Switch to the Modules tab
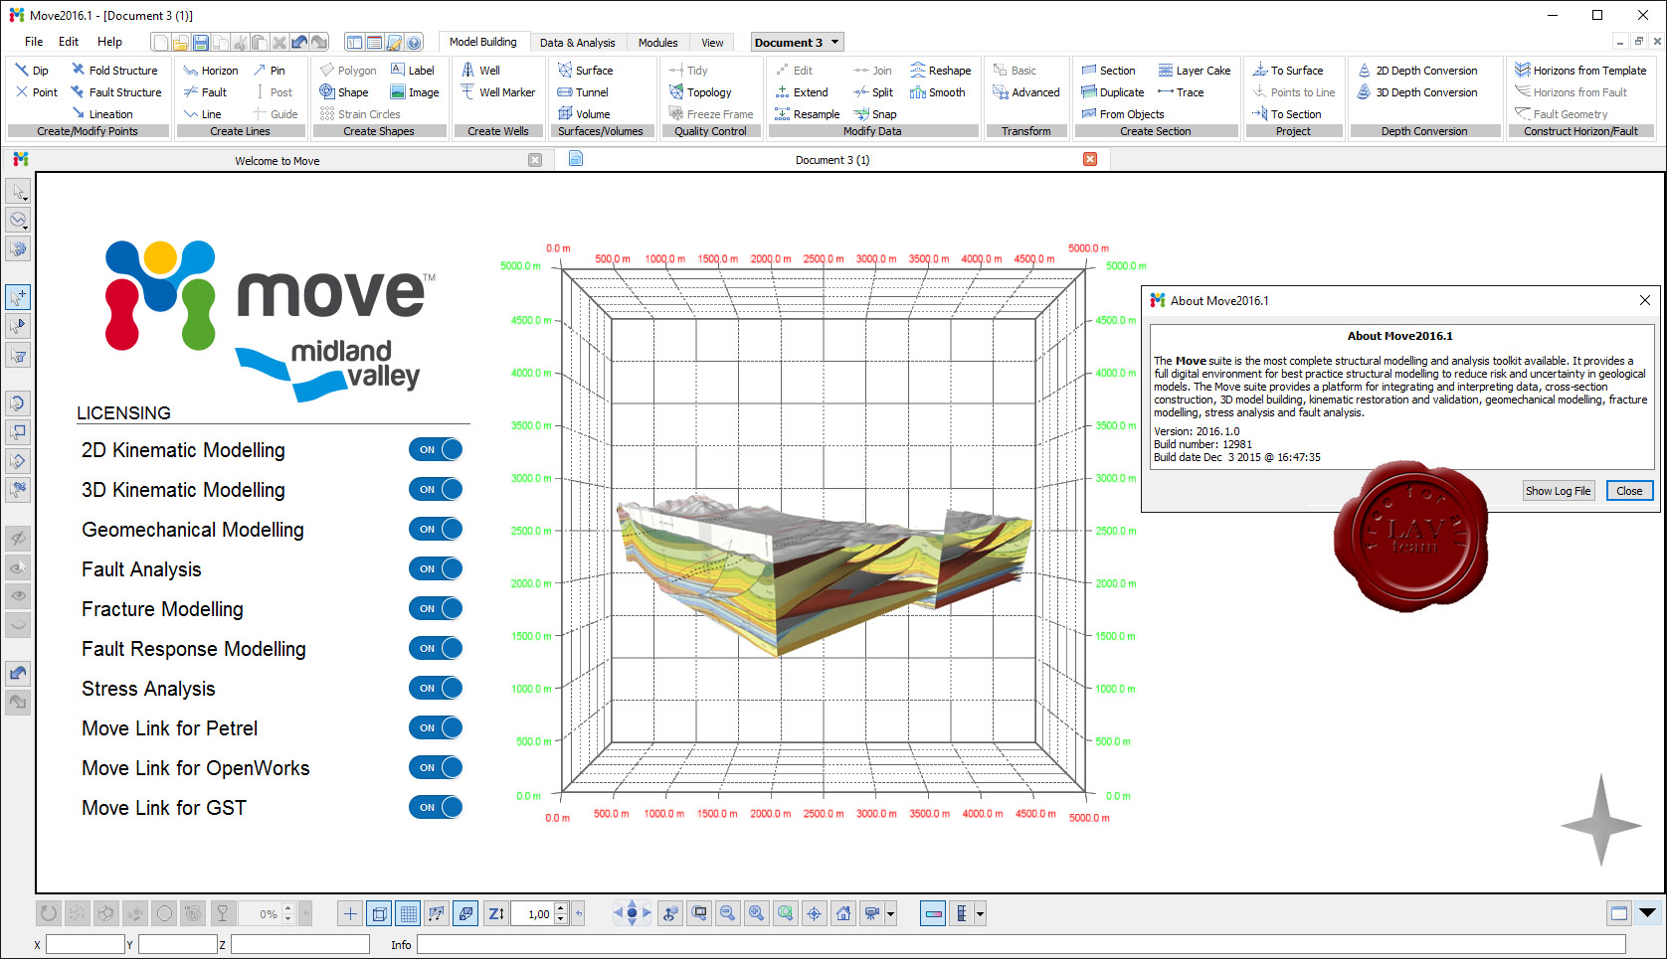 657,43
